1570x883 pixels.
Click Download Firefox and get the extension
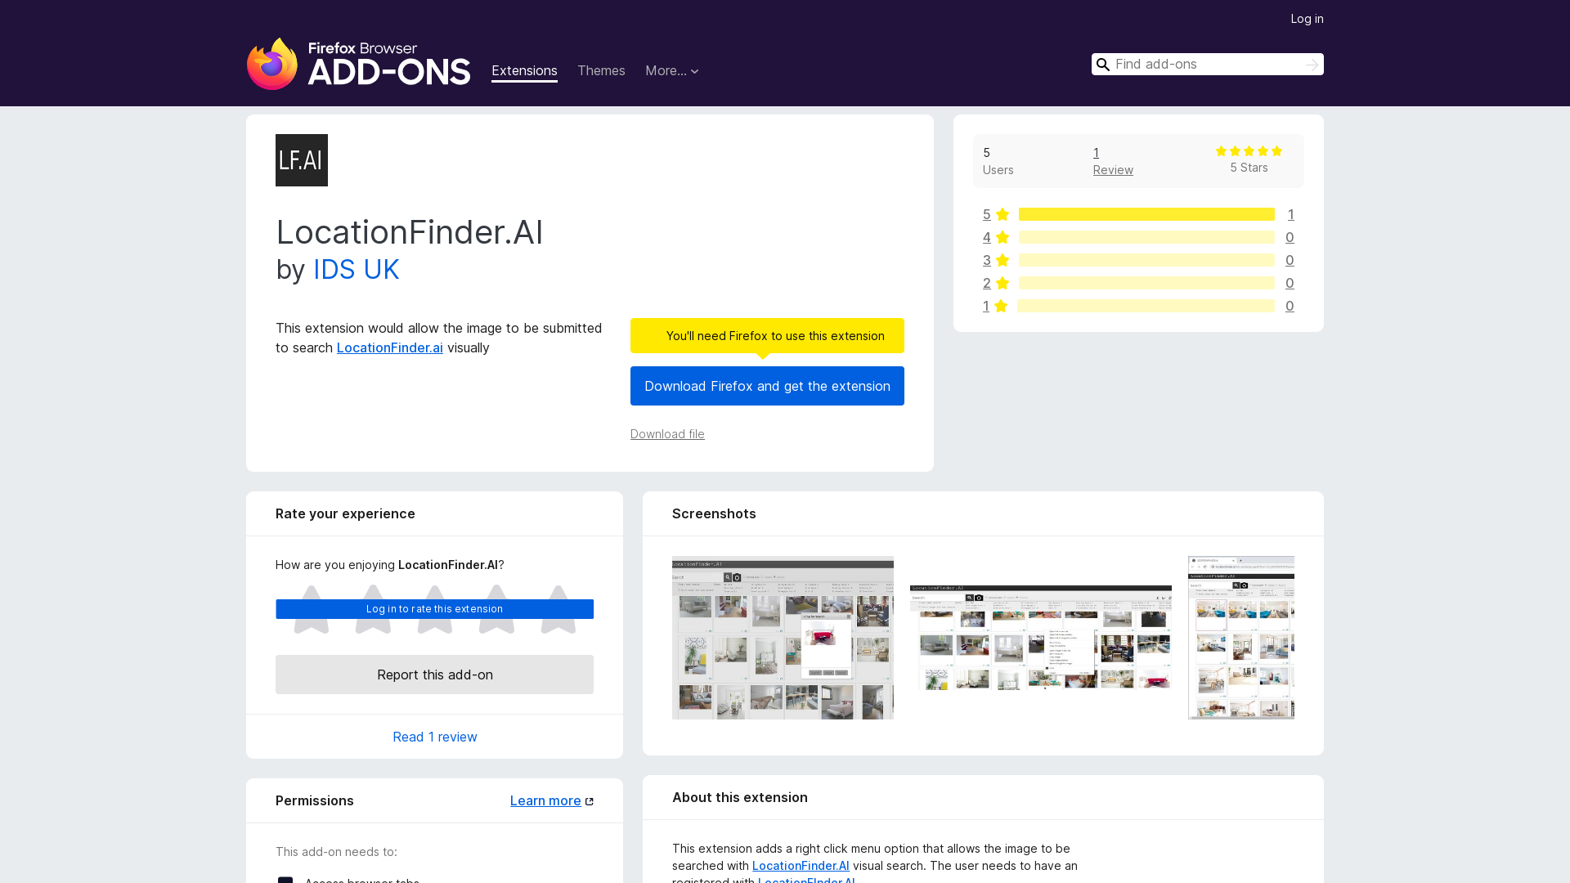767,386
